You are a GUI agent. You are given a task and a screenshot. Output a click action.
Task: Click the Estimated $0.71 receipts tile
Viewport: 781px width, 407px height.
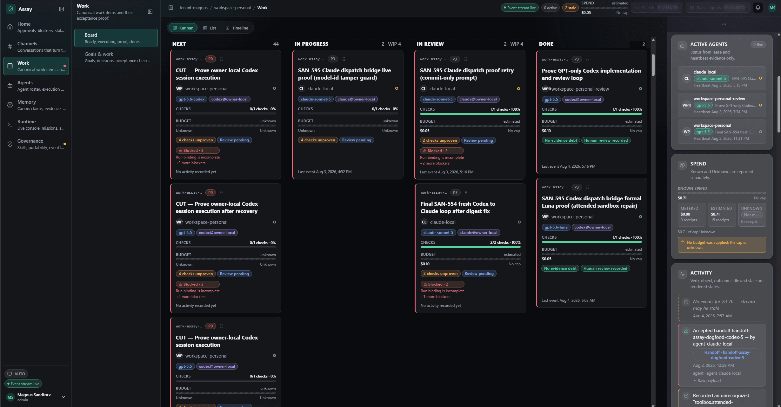(721, 215)
